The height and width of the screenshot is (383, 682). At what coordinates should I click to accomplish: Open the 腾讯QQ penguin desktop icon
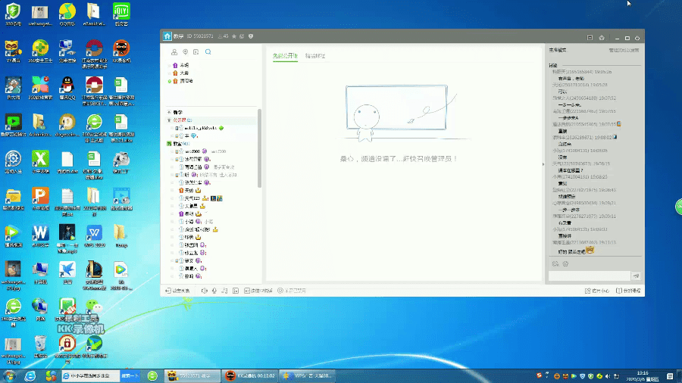pyautogui.click(x=67, y=88)
